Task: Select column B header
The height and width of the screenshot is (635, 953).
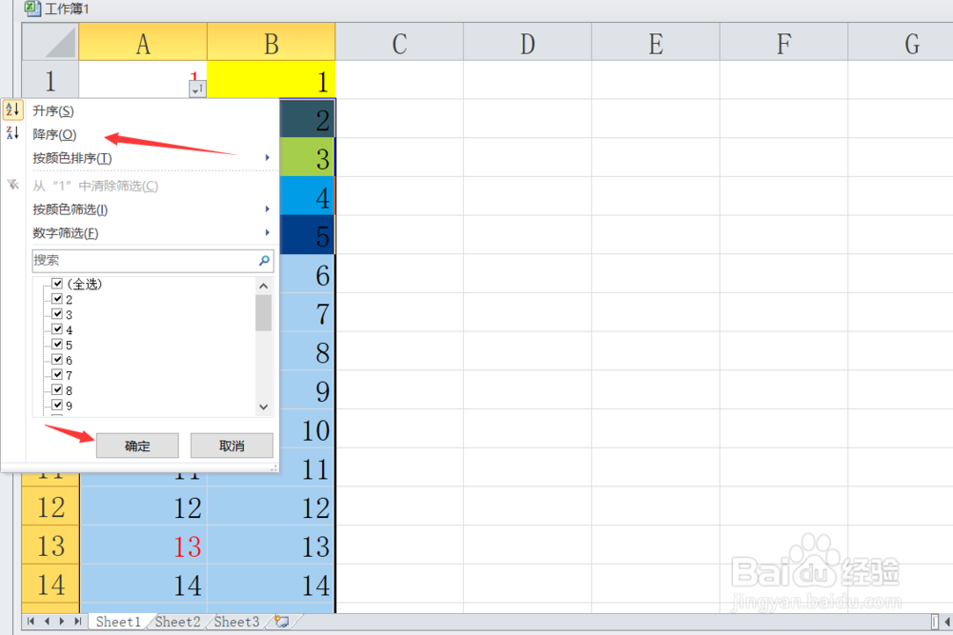Action: [271, 42]
